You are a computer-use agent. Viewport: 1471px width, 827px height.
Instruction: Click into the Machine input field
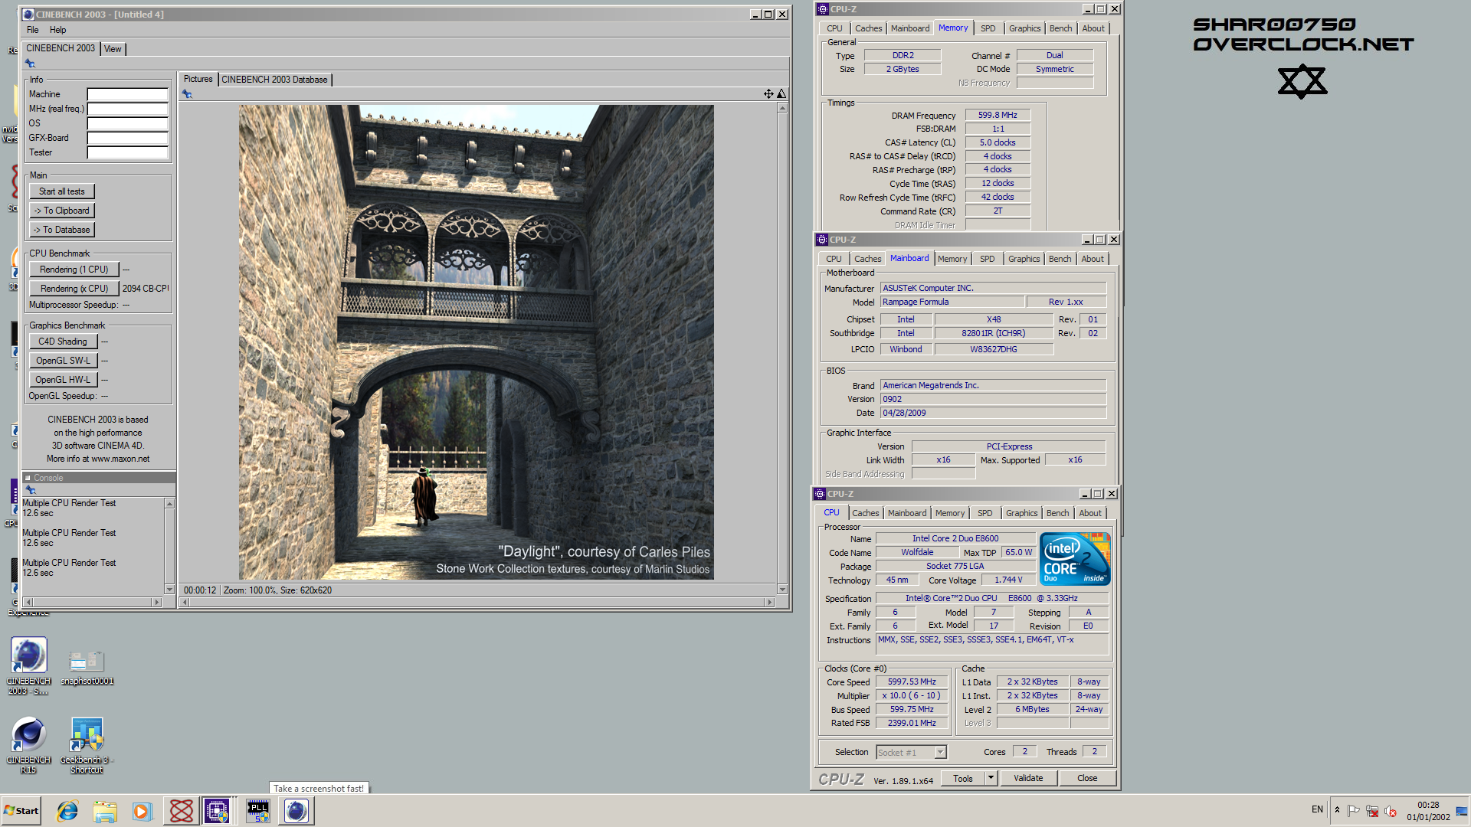(127, 94)
